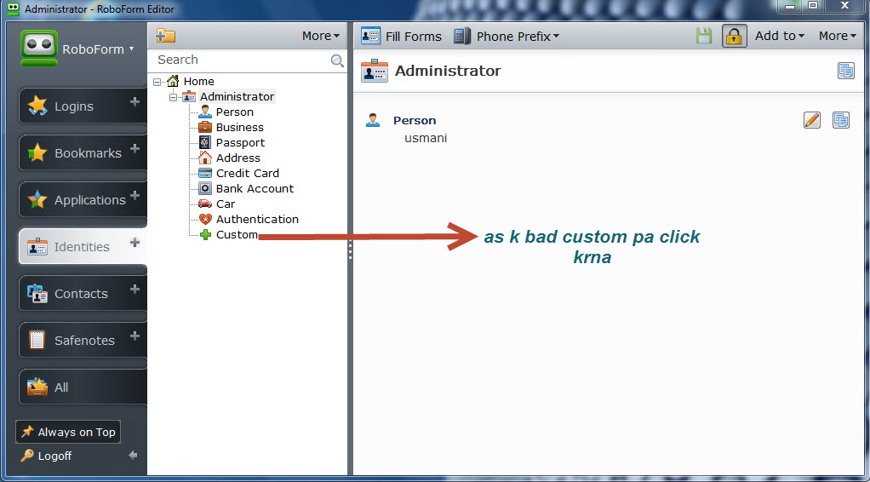Toggle Always on Top
The height and width of the screenshot is (482, 870).
pos(68,432)
